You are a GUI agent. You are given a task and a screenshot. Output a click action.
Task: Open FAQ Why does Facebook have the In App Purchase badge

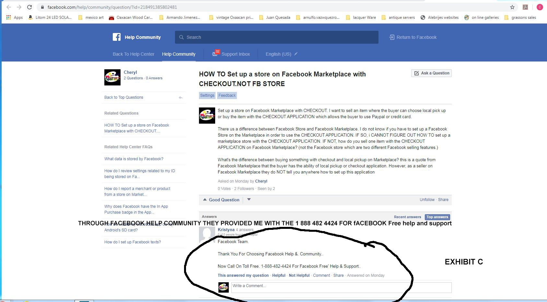click(x=136, y=209)
